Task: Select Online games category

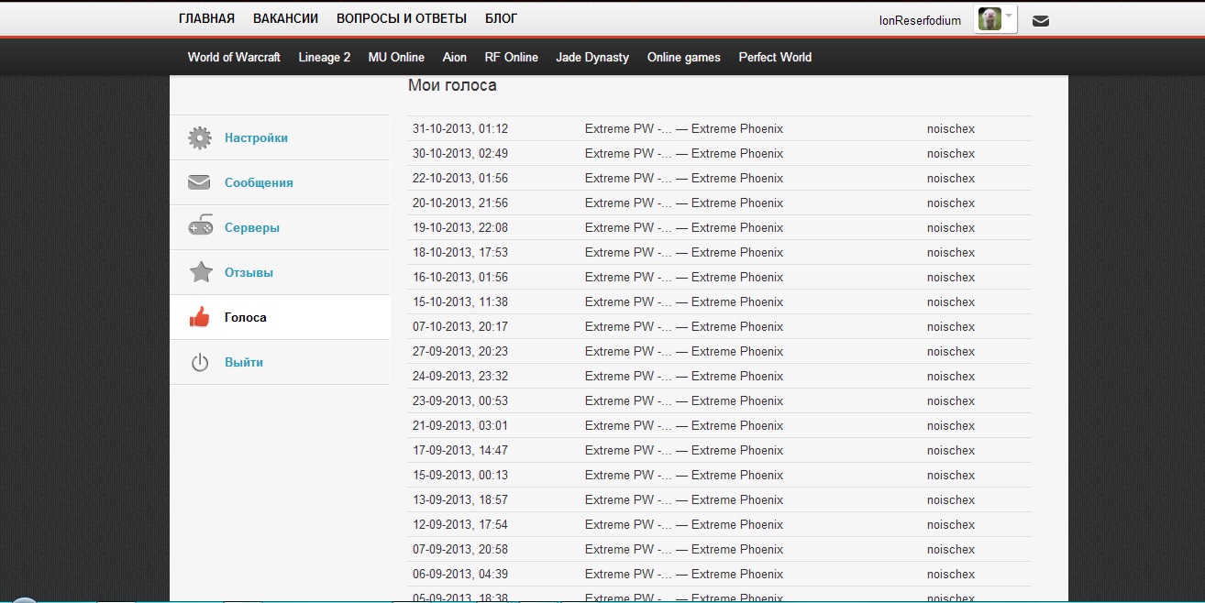Action: [x=684, y=57]
